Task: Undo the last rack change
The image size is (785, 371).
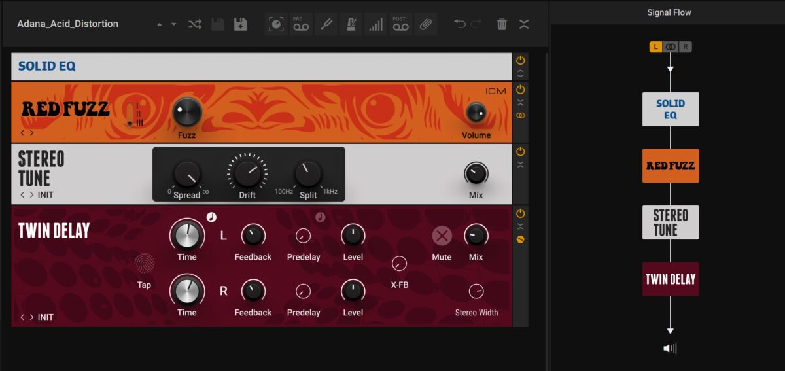Action: click(460, 24)
